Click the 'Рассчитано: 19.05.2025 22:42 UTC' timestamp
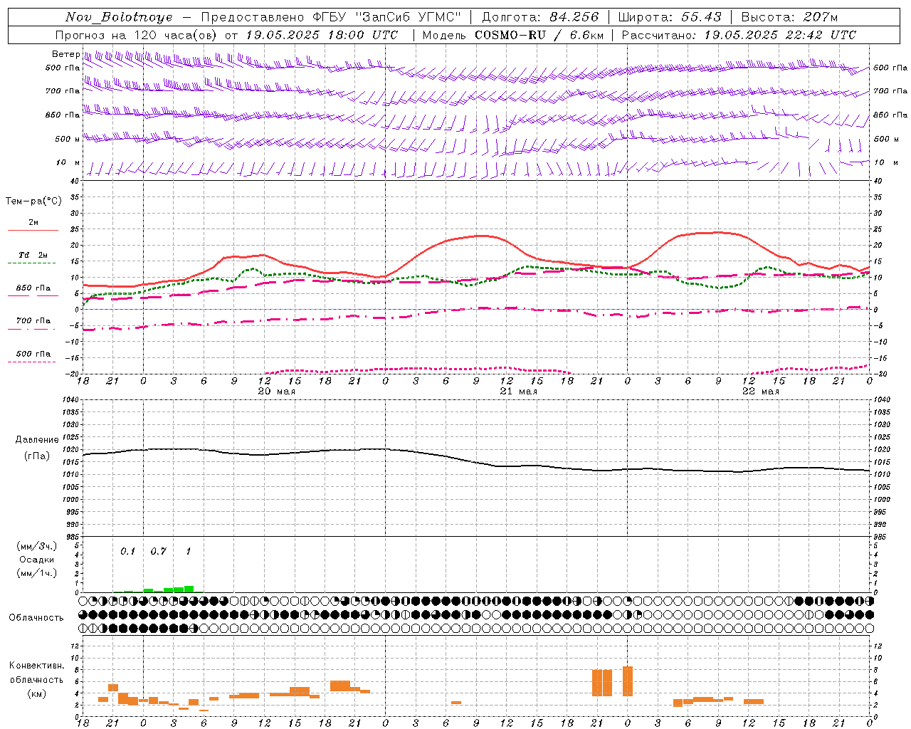 pos(739,35)
